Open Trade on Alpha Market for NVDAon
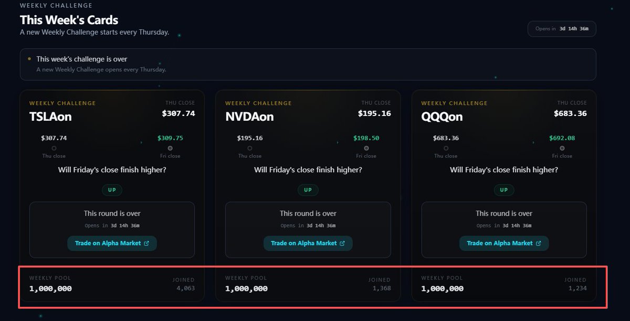This screenshot has width=630, height=321. pos(308,243)
